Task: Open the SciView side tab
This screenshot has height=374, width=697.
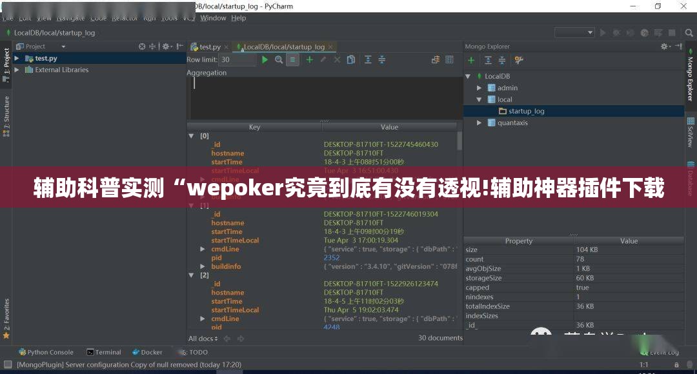Action: [x=691, y=132]
